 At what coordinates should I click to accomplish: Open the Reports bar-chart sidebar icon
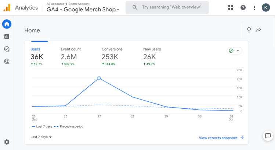coord(7,37)
